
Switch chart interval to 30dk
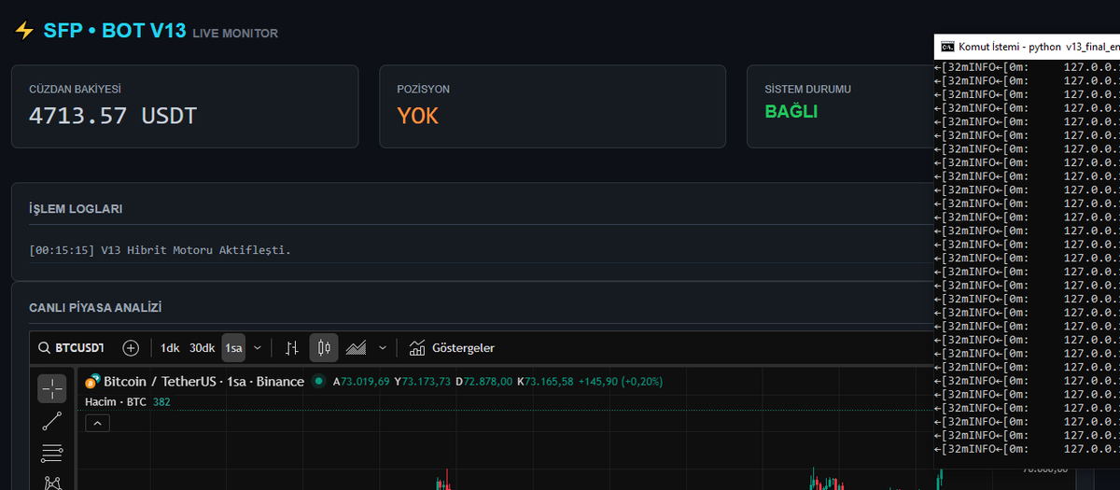tap(202, 348)
